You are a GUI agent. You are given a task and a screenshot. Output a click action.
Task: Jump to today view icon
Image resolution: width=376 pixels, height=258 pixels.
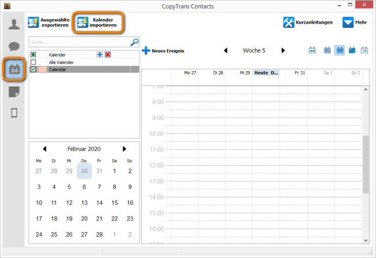click(x=312, y=50)
